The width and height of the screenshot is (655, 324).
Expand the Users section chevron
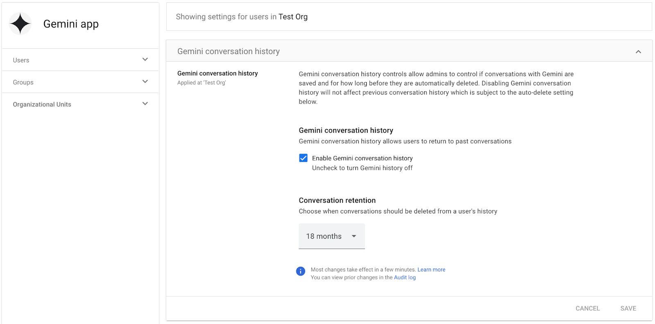pos(145,59)
